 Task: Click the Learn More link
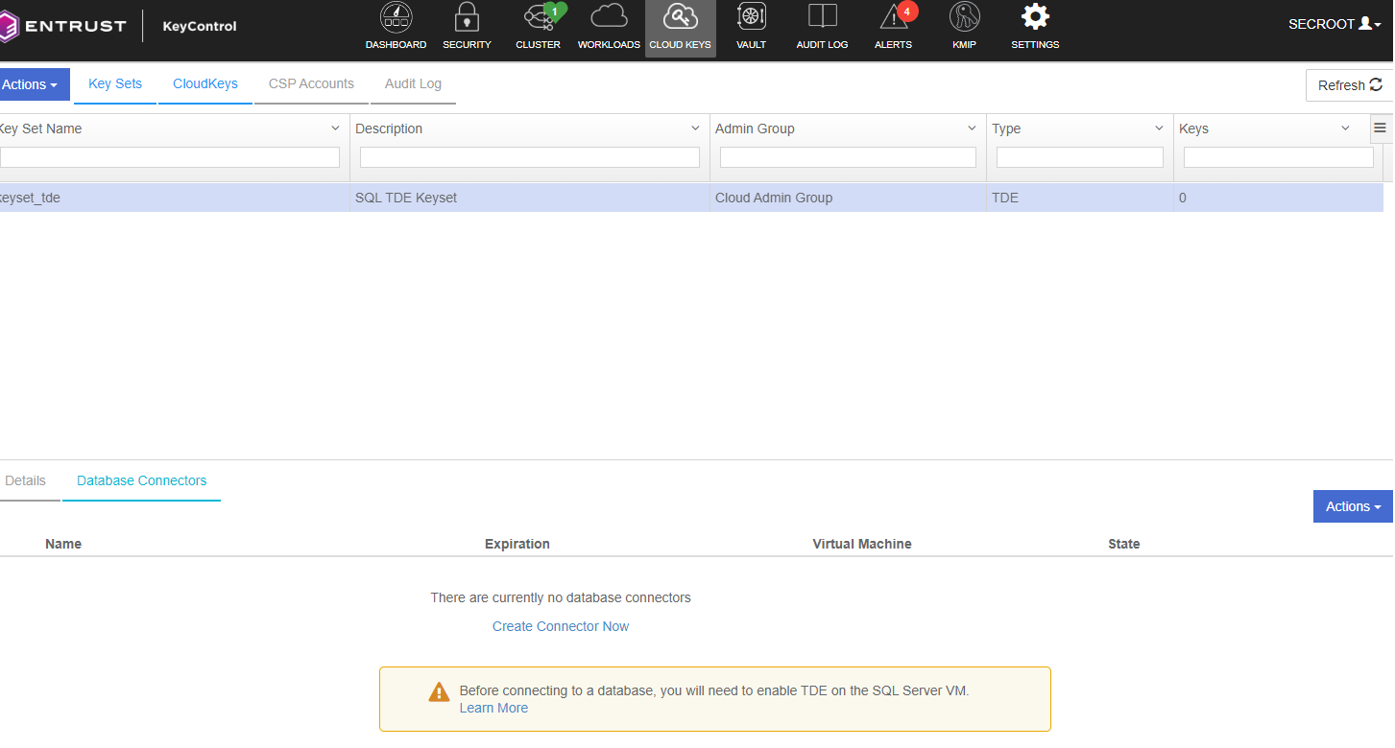click(493, 708)
